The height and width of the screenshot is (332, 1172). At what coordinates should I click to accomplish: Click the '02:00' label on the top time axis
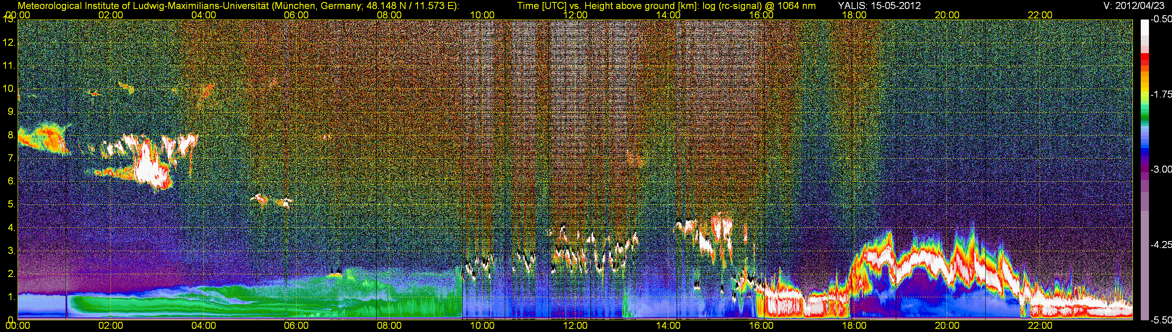(x=111, y=15)
